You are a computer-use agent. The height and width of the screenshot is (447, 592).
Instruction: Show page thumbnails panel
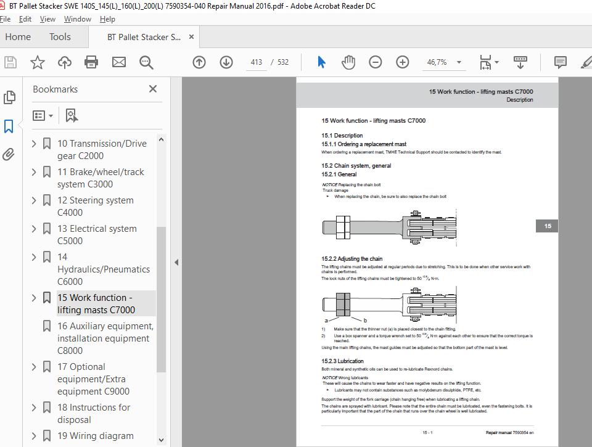[9, 97]
